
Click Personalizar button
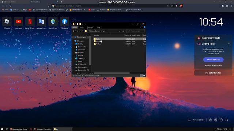pyautogui.click(x=196, y=120)
